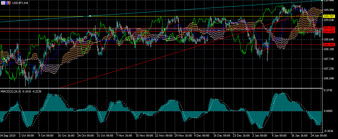The image size is (338, 139).
Task: Click the 109.990 price scale value
Action: (329, 10)
